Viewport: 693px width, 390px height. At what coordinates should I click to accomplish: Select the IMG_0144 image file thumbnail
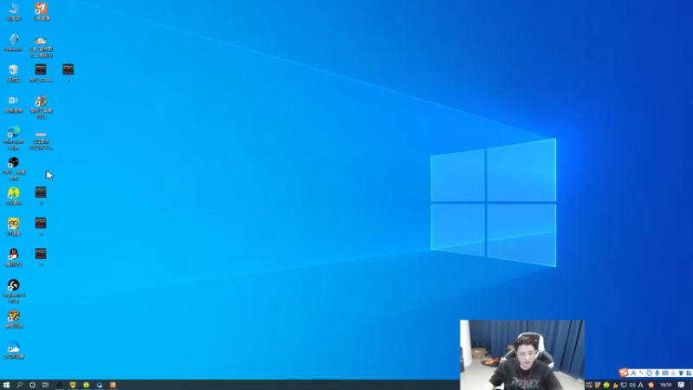tap(41, 74)
